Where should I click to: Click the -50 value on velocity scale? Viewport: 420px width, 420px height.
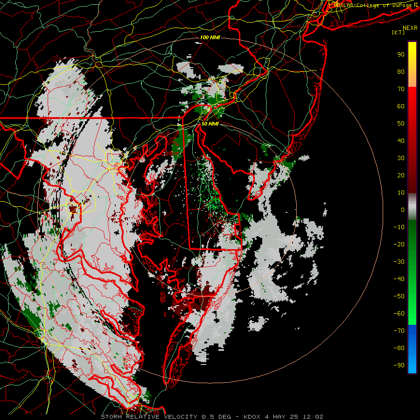click(399, 296)
